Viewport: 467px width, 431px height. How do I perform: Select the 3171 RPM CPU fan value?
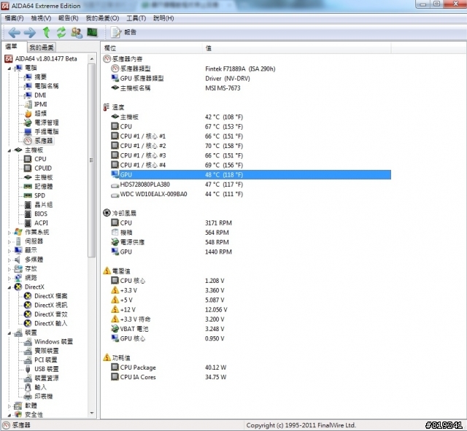pos(218,223)
